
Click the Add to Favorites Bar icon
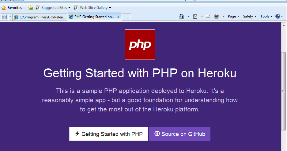(x=31, y=8)
